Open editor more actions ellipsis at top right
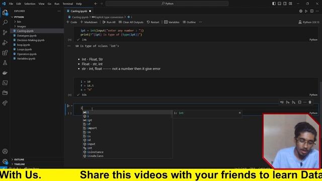The height and width of the screenshot is (181, 322). (x=317, y=11)
